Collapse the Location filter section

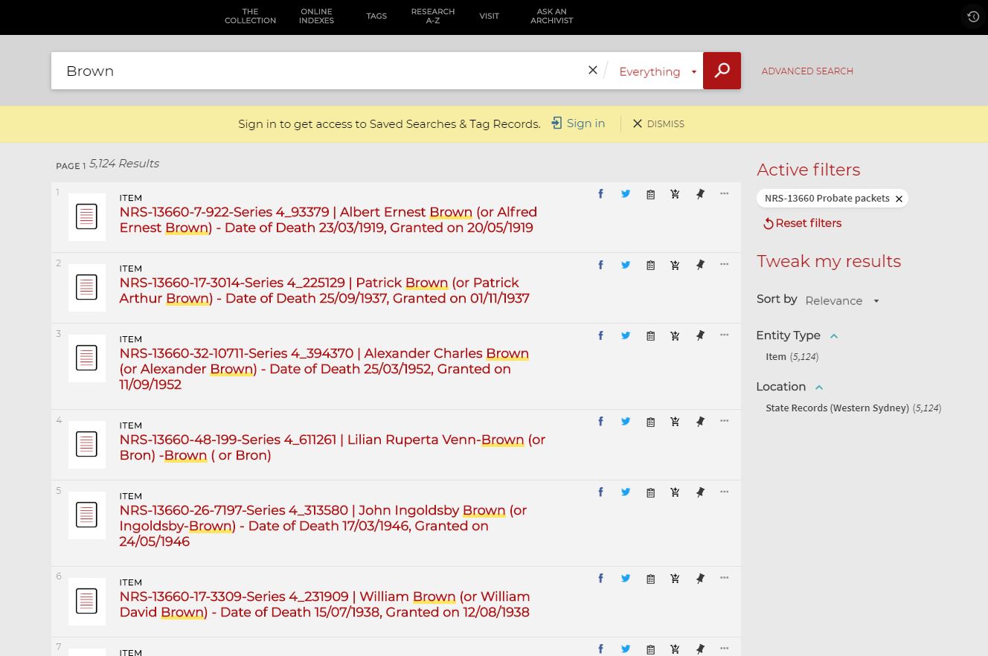[x=819, y=388]
